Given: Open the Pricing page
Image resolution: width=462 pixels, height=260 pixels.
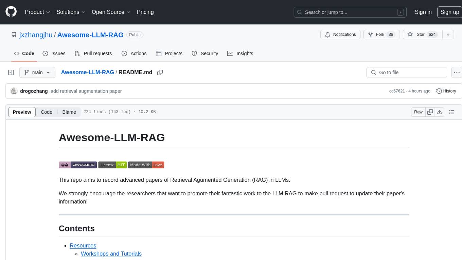Looking at the screenshot, I should (x=145, y=12).
